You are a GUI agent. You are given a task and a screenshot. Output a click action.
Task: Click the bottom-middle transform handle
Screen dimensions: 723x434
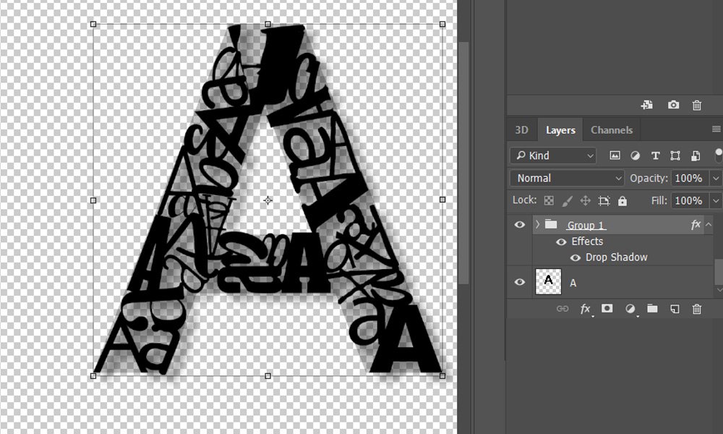pyautogui.click(x=268, y=376)
